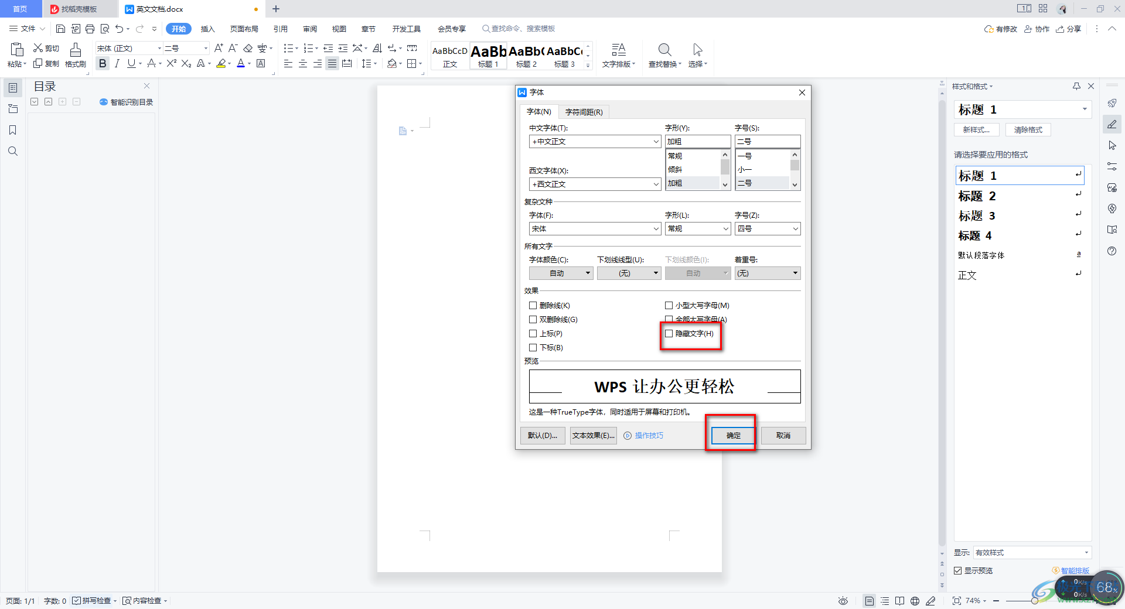Click the Cancel (取消) button
This screenshot has width=1125, height=609.
[783, 436]
